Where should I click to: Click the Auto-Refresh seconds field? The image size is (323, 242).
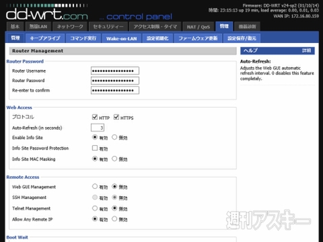[x=98, y=128]
